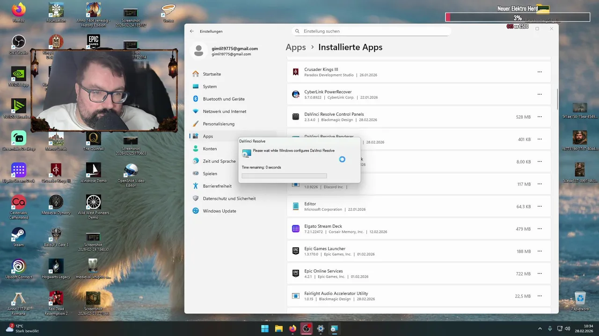Open more options for the 401 KB app
599x336 pixels.
pyautogui.click(x=540, y=139)
